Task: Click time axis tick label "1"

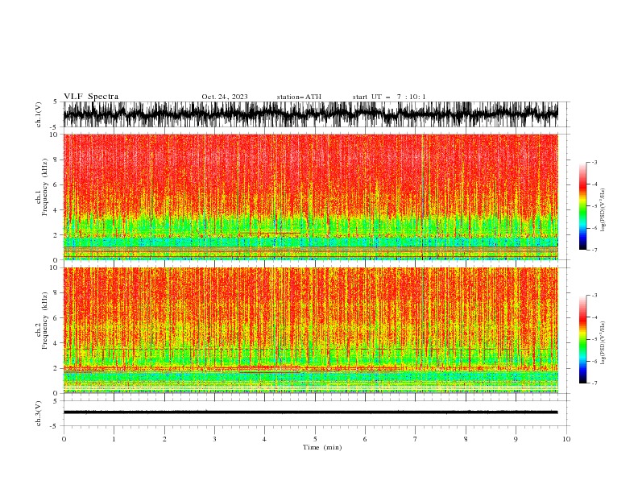Action: [x=114, y=439]
